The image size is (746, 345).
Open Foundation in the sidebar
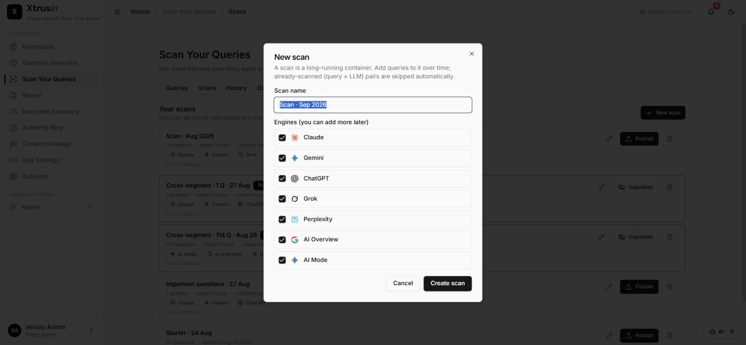pyautogui.click(x=51, y=47)
